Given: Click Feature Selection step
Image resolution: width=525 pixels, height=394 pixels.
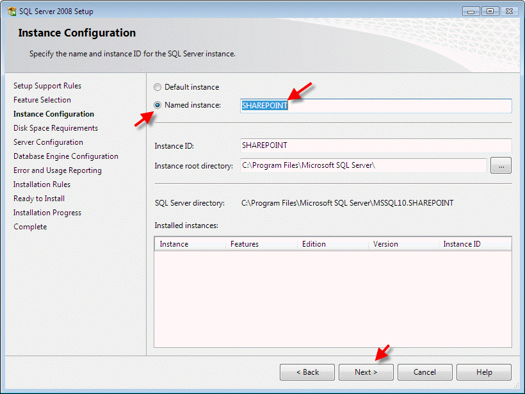Looking at the screenshot, I should tap(42, 100).
